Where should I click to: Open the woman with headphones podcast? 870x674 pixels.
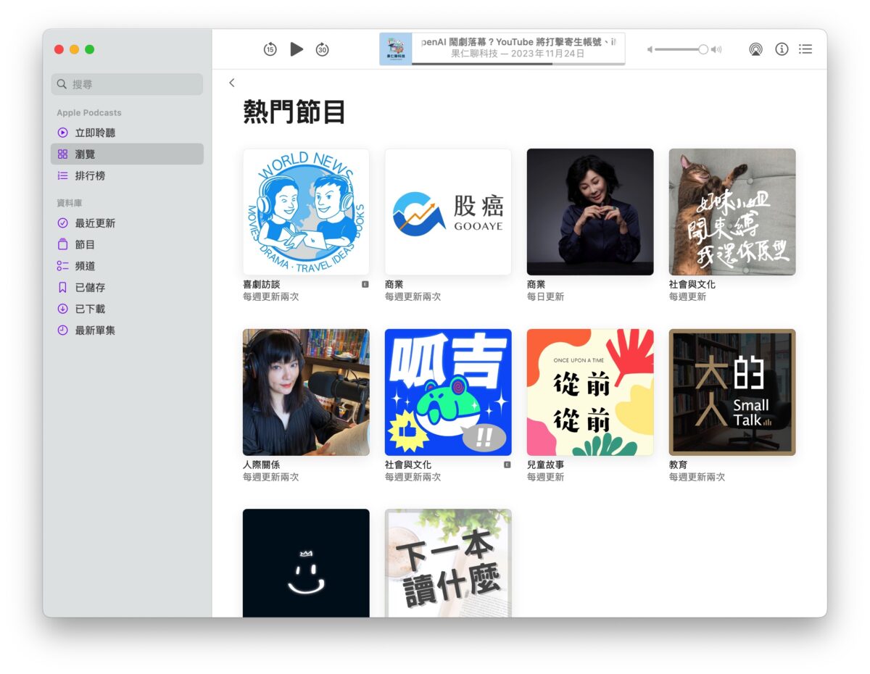(x=306, y=392)
